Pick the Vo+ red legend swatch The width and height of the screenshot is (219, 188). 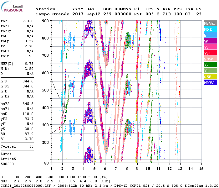210,53
